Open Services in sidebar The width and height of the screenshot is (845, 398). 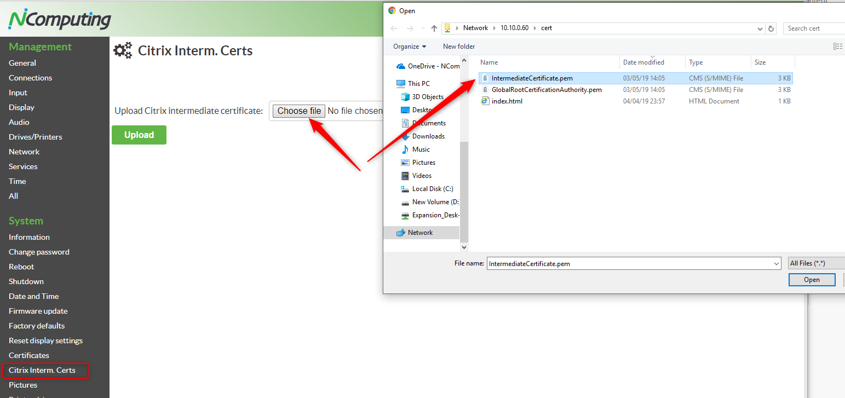pyautogui.click(x=23, y=166)
